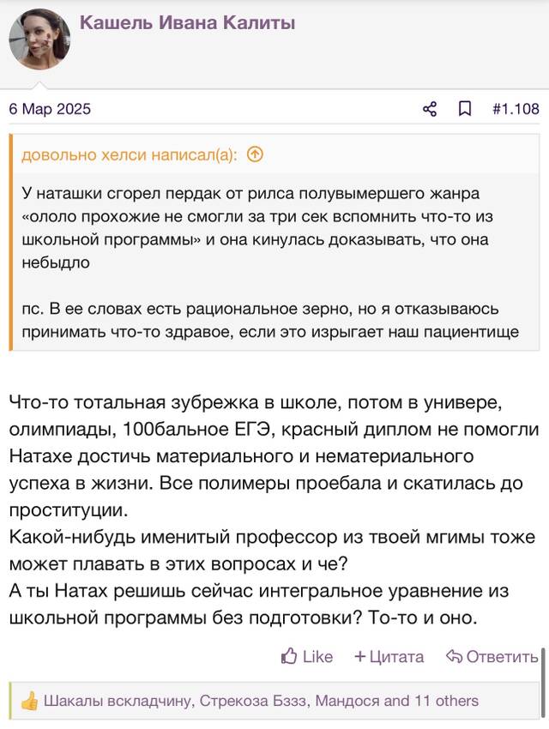Click the reply arrow icon beside Ответить
549x729 pixels.
[454, 656]
